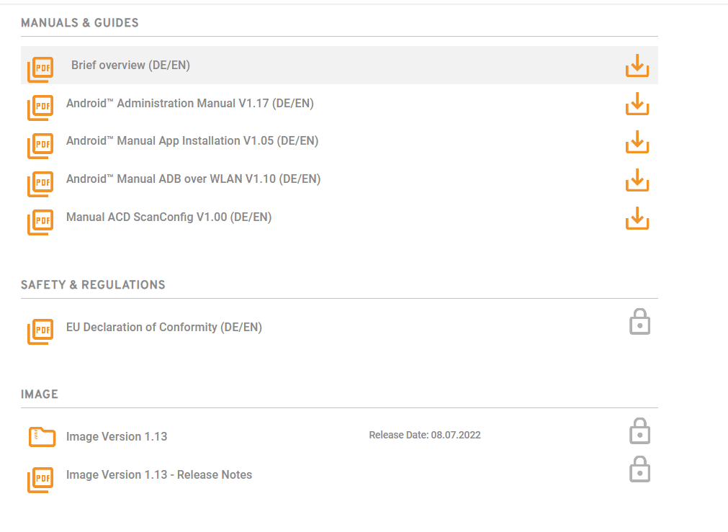Open Brief overview (DE/EN) link

(x=130, y=65)
